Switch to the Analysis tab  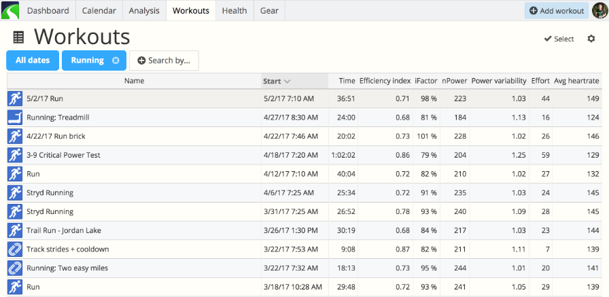tap(144, 10)
